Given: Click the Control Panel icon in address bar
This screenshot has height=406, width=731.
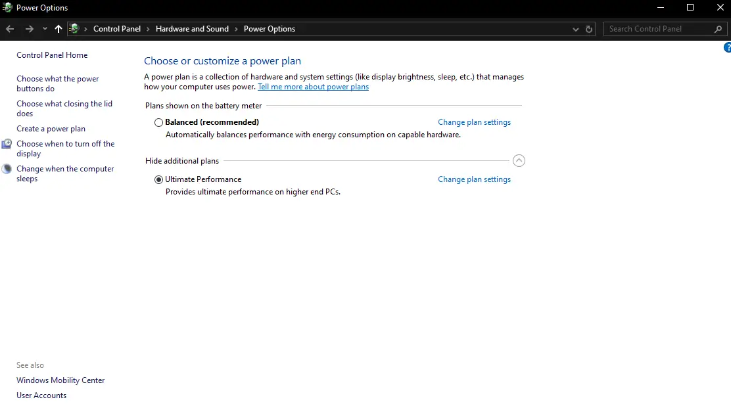Looking at the screenshot, I should pos(75,29).
